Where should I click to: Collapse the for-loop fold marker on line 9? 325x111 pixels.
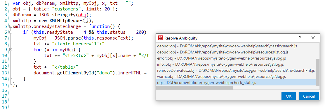[11, 50]
